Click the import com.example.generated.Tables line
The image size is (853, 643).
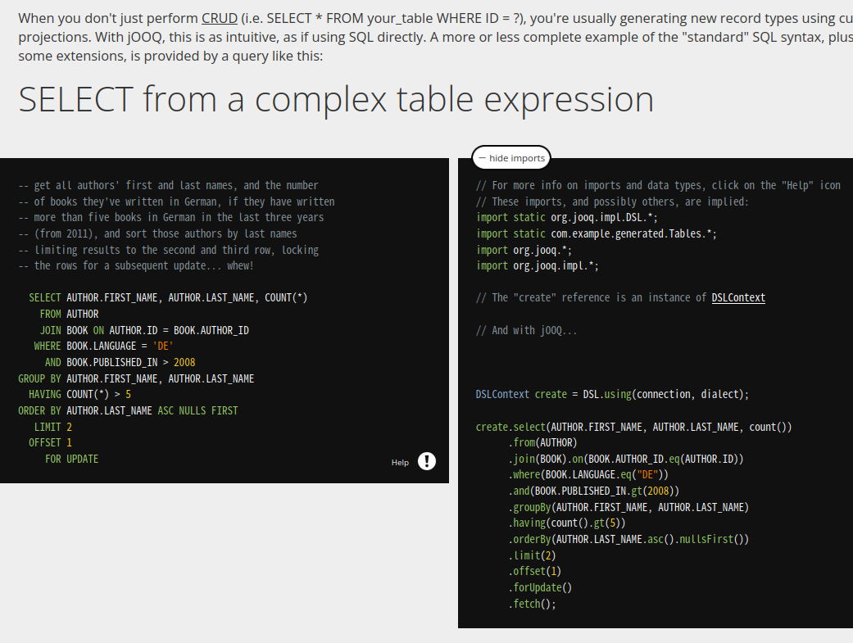(596, 233)
